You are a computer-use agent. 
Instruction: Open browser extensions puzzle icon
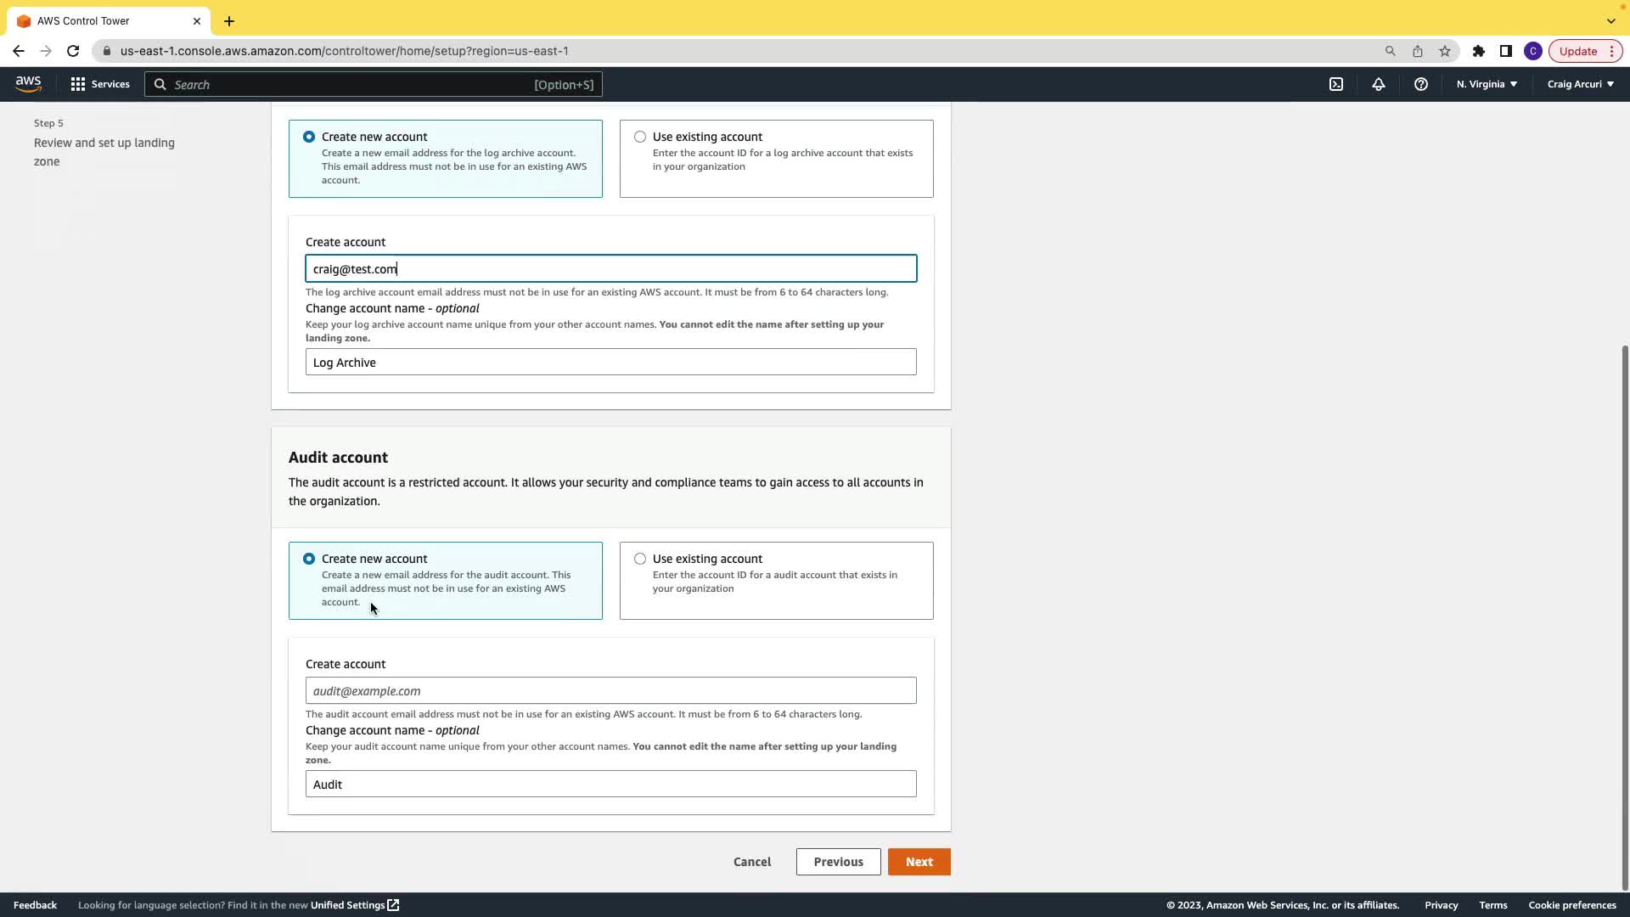[x=1479, y=51]
